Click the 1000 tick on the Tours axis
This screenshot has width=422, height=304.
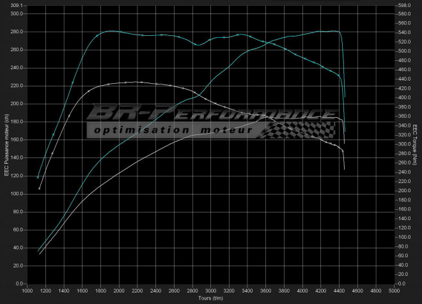[27, 291]
